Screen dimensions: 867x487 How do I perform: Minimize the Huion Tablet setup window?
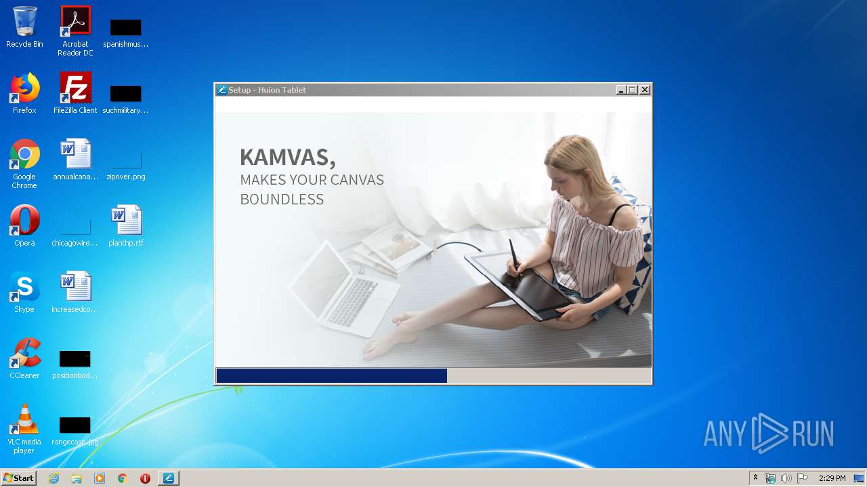(x=621, y=90)
